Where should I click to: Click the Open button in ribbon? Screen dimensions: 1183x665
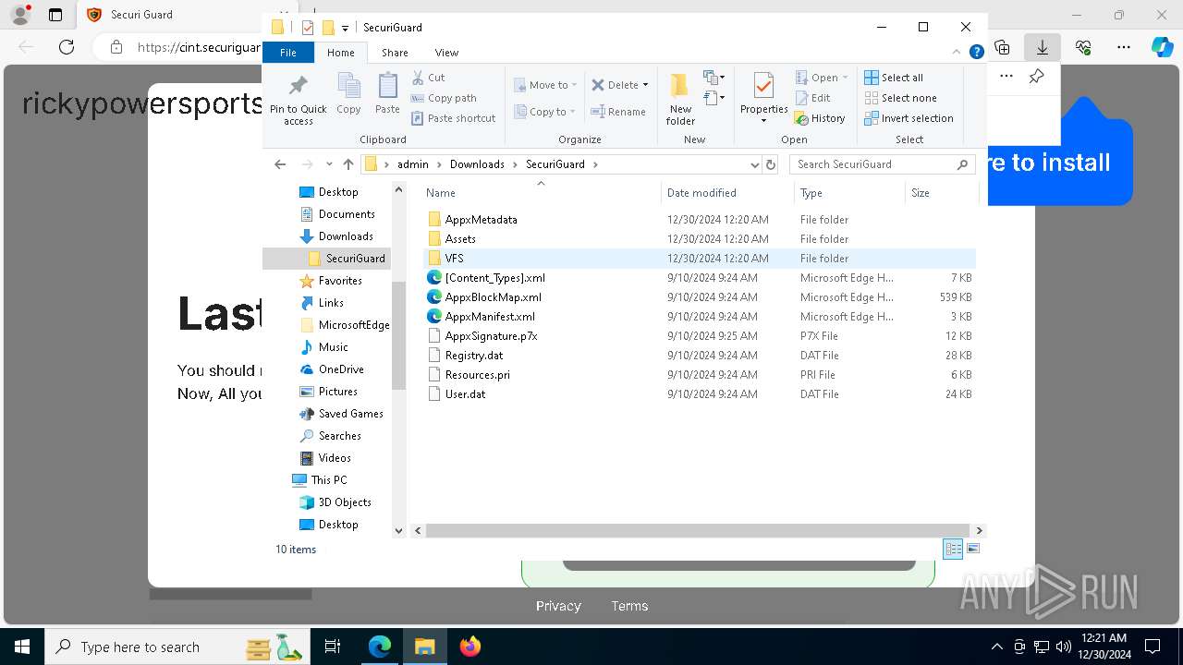click(x=821, y=78)
